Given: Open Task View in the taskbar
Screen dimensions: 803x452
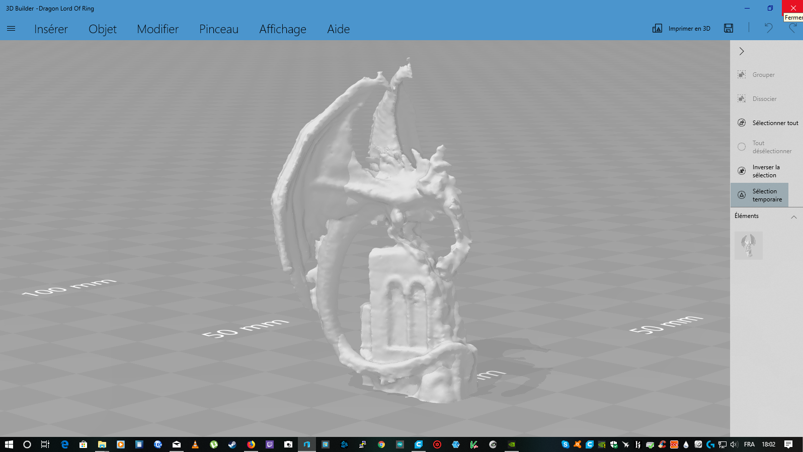Looking at the screenshot, I should click(x=45, y=444).
